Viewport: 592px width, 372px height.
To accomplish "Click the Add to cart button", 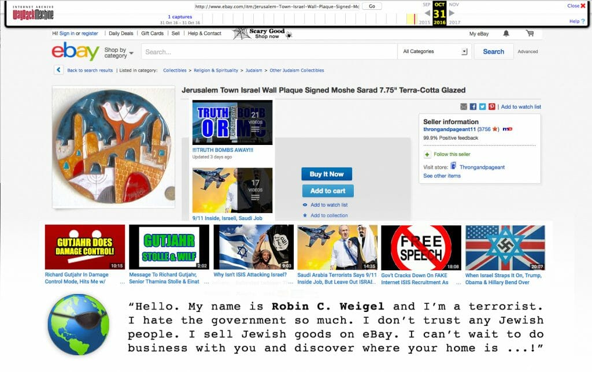I will click(x=328, y=191).
